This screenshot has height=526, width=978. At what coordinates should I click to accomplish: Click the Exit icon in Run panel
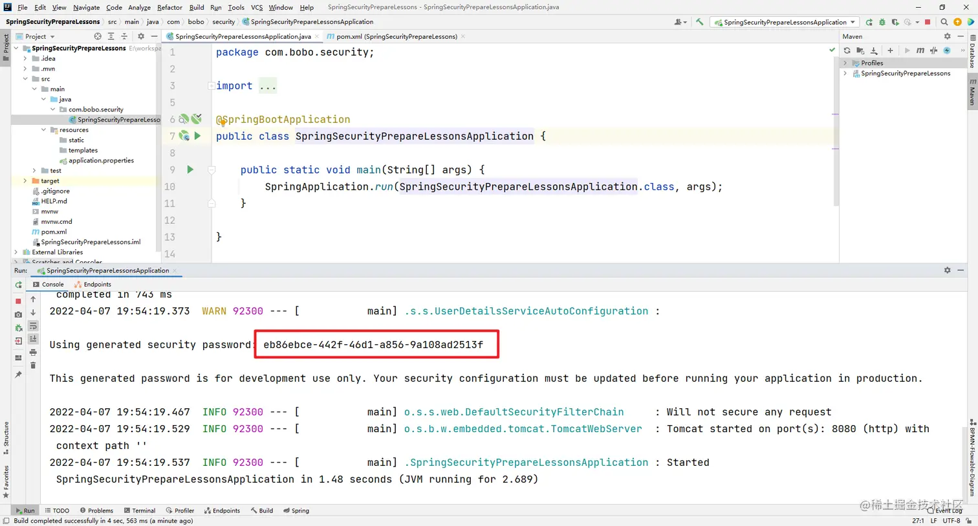click(18, 341)
